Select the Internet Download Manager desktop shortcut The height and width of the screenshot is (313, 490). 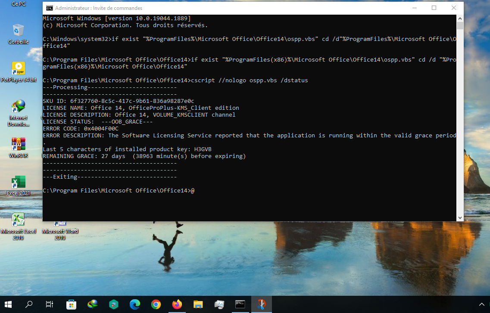(19, 113)
